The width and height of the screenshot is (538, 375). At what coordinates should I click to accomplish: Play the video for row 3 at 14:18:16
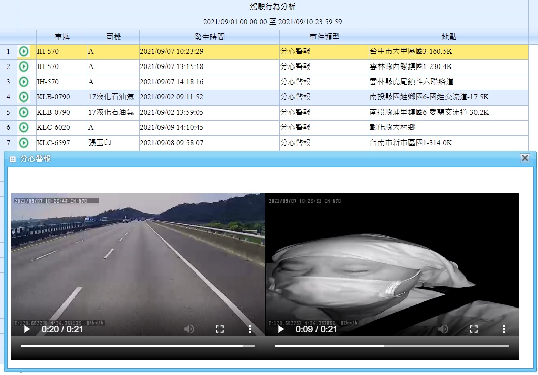24,82
